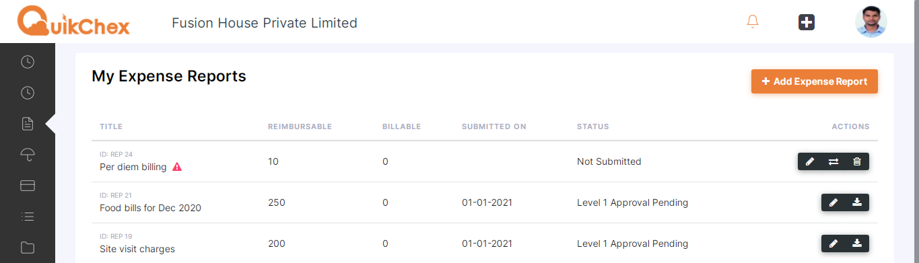Open the umbrella leave icon in sidebar
Viewport: 919px width, 263px height.
click(28, 155)
